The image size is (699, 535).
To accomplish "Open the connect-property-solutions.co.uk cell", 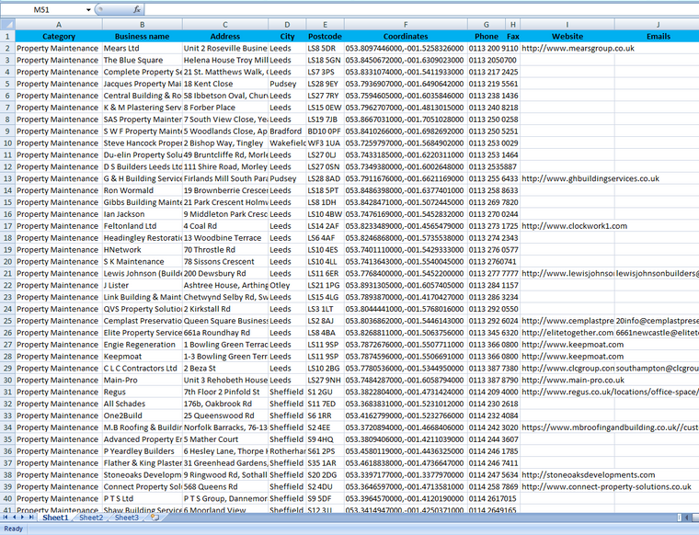I will coord(567,487).
